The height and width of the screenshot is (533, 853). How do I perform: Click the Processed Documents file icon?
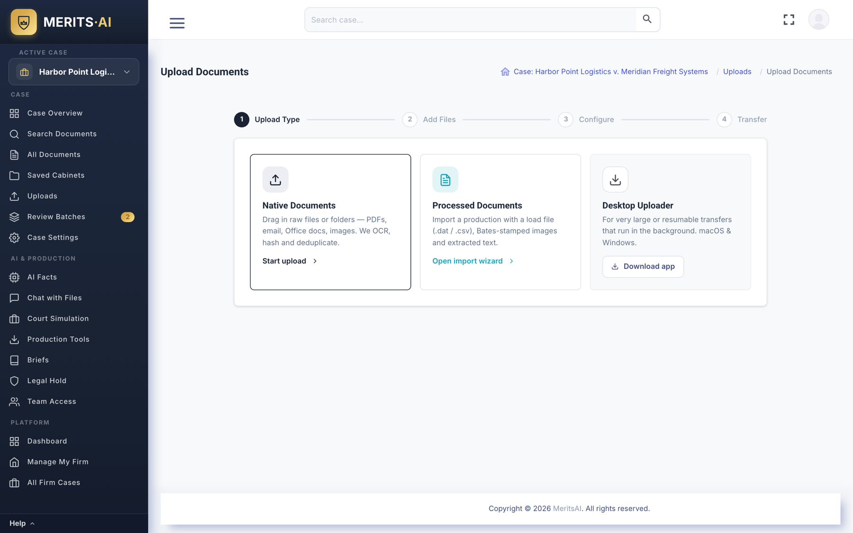[445, 180]
